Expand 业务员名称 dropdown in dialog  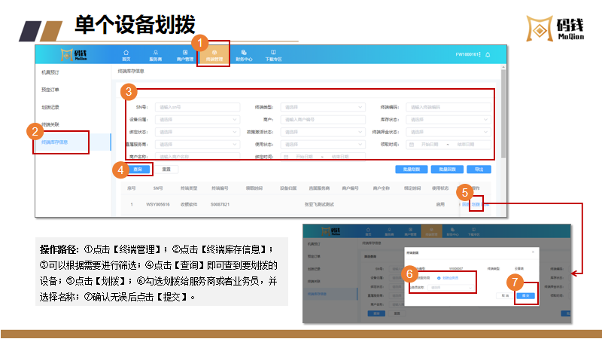pyautogui.click(x=449, y=286)
